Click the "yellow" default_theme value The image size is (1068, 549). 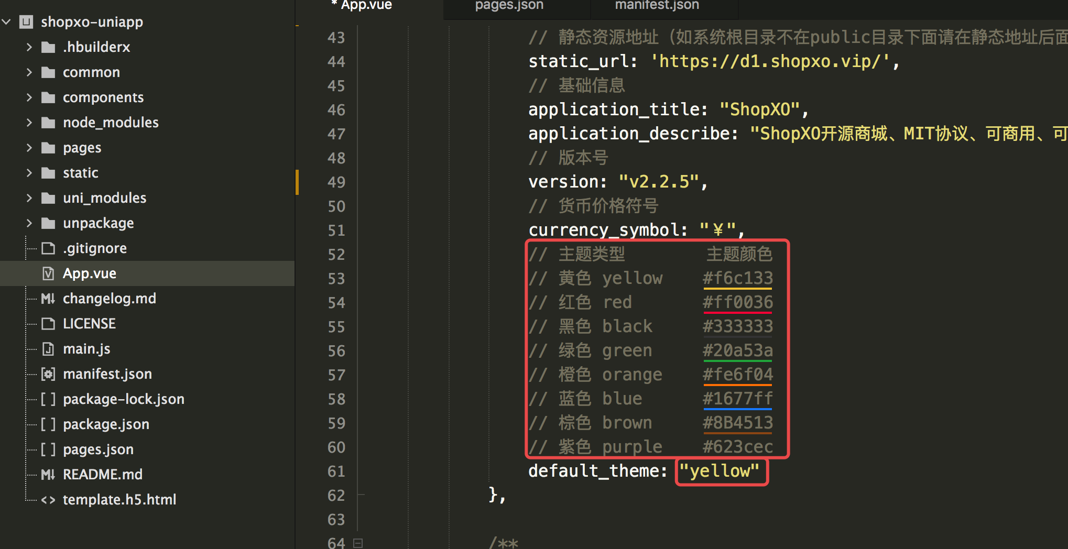coord(720,471)
